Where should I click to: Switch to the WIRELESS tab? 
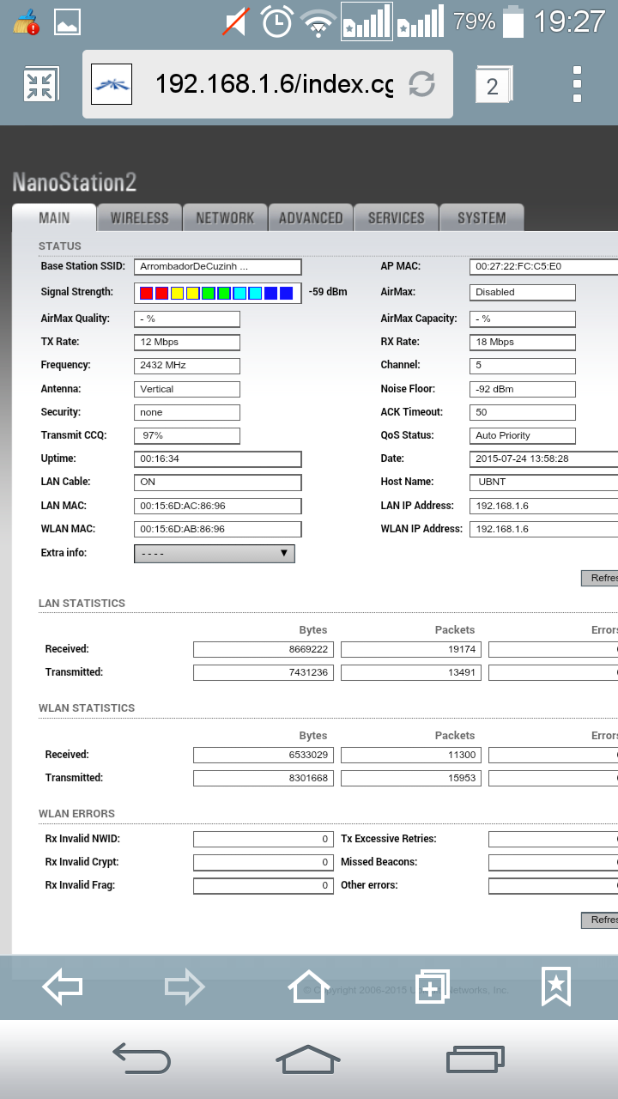[140, 218]
